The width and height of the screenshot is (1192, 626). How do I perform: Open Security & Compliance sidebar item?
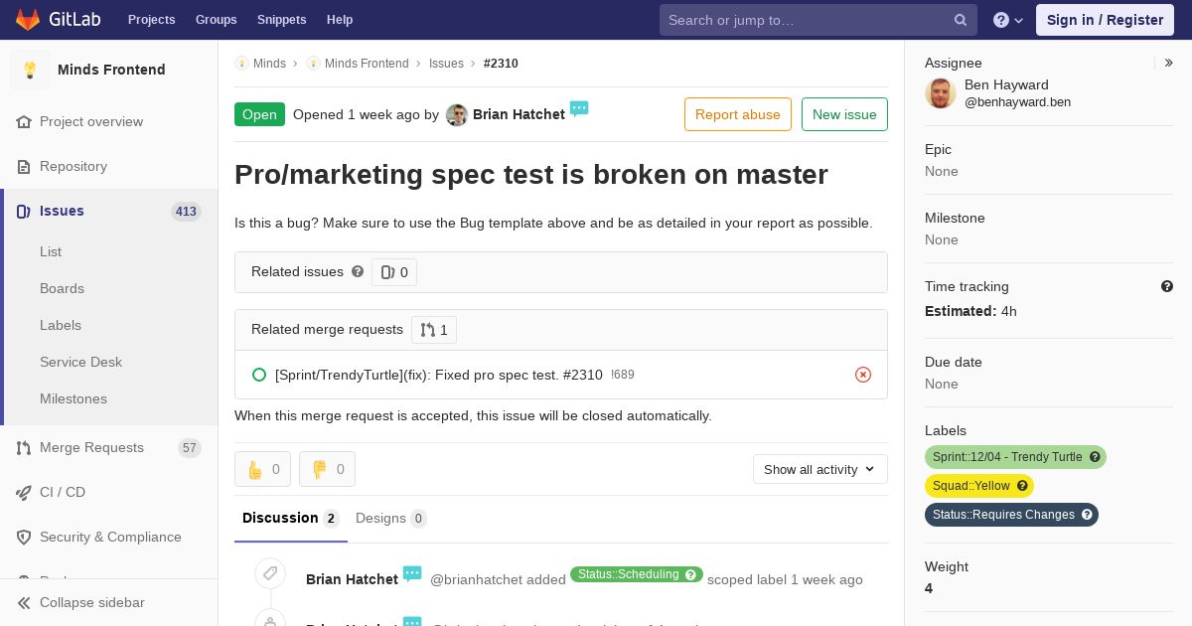110,537
